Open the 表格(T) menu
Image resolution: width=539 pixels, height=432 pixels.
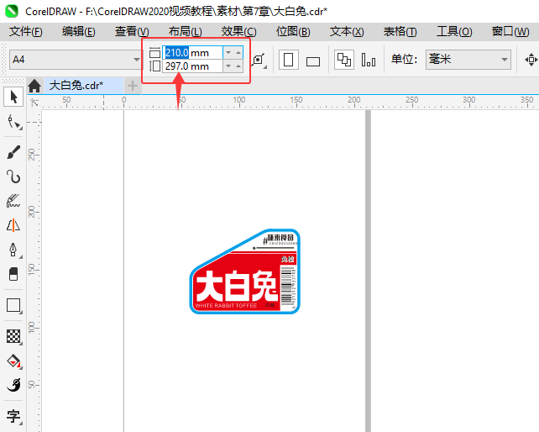tap(400, 32)
